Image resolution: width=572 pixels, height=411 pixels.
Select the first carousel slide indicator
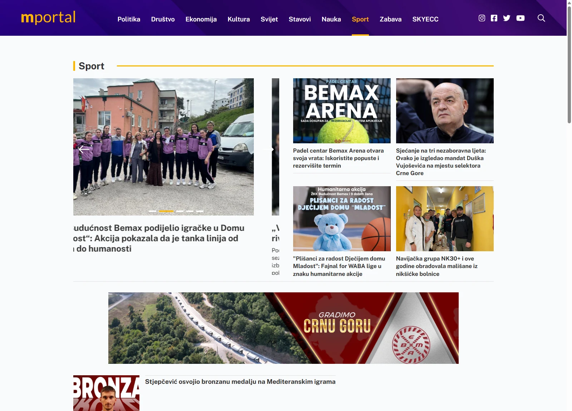pos(153,211)
